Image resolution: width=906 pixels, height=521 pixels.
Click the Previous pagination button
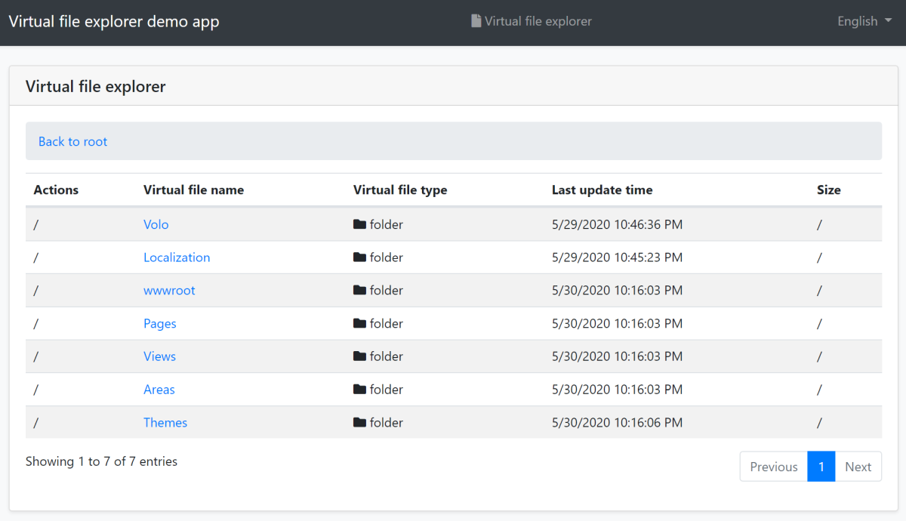[773, 466]
